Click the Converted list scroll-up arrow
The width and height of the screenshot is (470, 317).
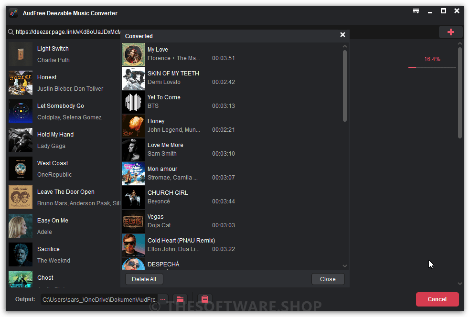345,46
